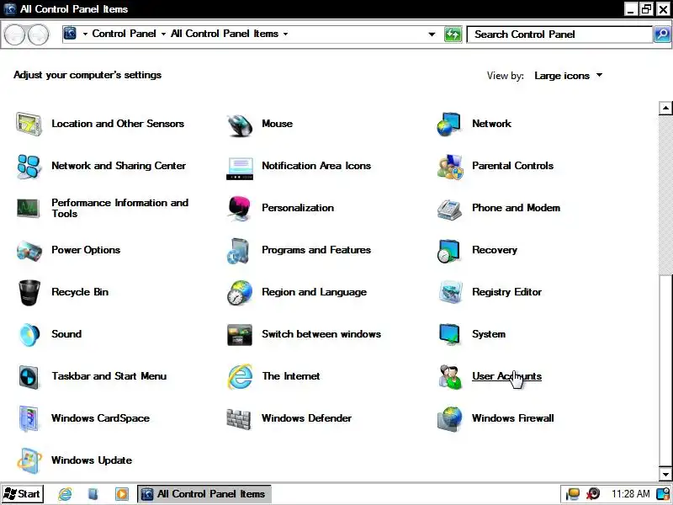Open the Location and Other Sensors icon
This screenshot has width=673, height=505.
point(29,124)
